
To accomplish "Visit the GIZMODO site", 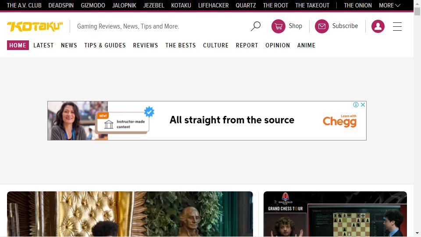I will click(x=93, y=5).
